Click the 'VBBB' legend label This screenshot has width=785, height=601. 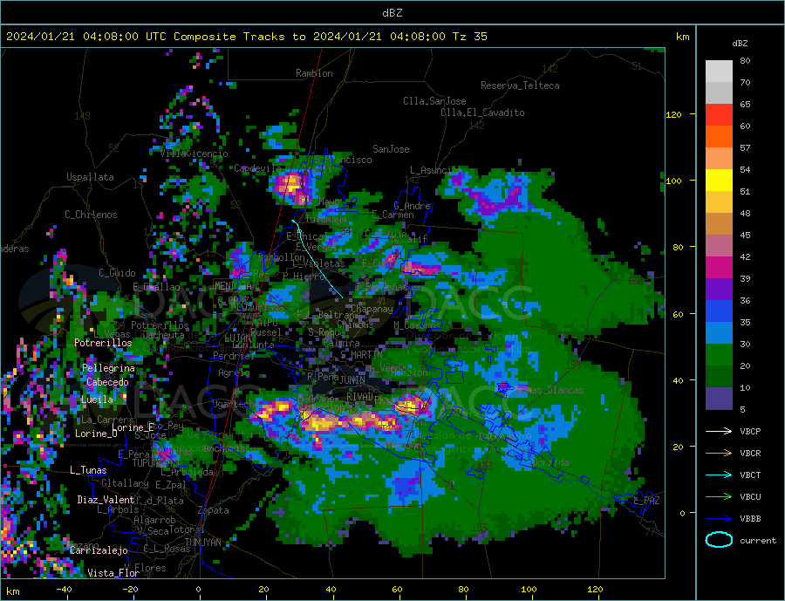pyautogui.click(x=750, y=518)
